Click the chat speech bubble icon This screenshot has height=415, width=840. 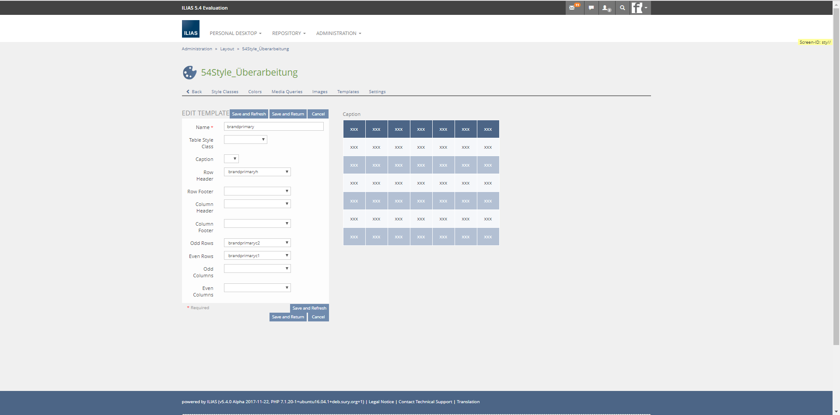(591, 8)
